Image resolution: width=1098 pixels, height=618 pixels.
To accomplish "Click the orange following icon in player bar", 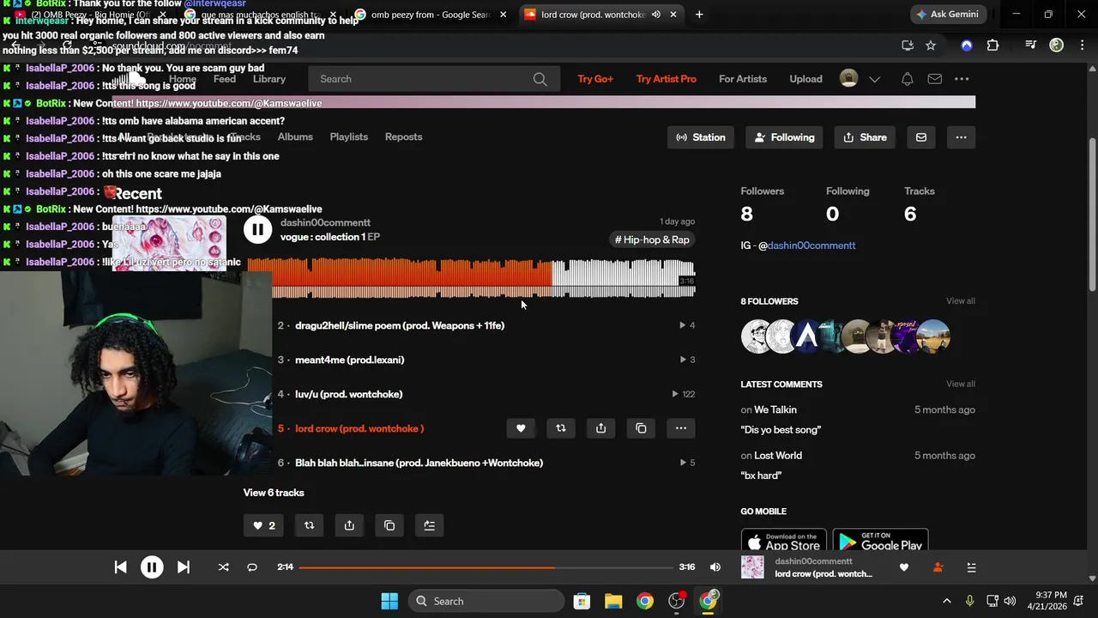I will click(938, 567).
